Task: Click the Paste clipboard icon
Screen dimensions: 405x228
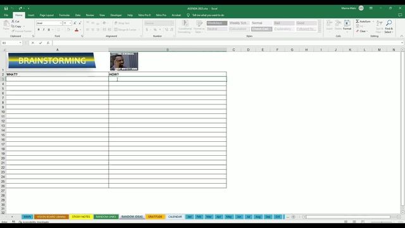Action: (6, 24)
